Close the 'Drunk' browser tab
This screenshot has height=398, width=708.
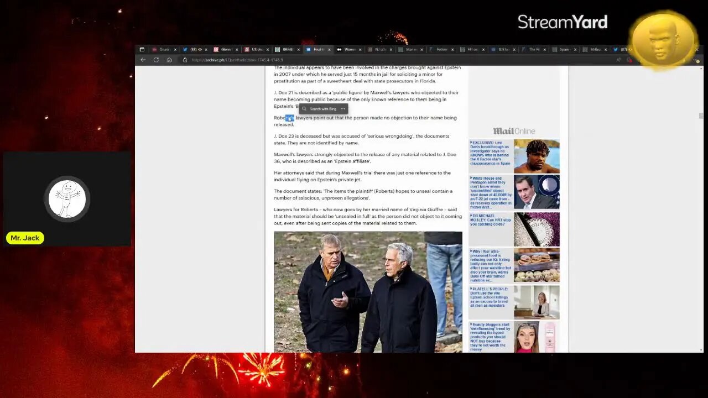click(x=175, y=49)
